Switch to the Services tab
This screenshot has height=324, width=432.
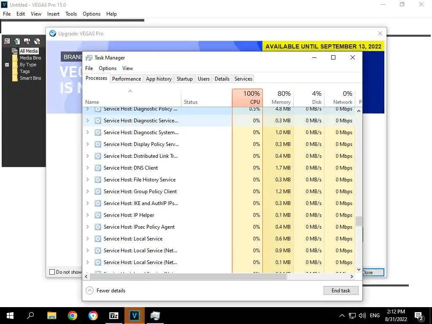(x=243, y=79)
